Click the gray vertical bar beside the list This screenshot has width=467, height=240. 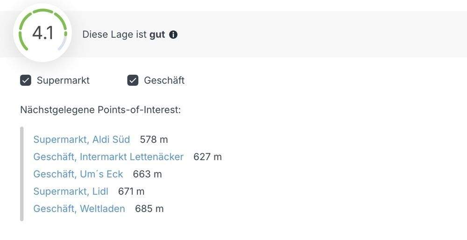pos(22,174)
